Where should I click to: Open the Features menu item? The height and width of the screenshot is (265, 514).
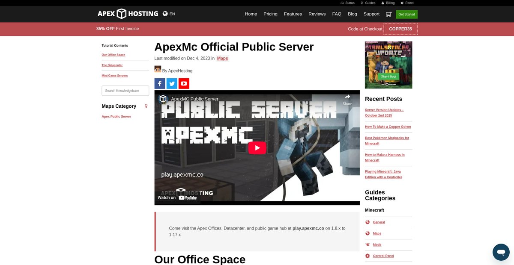tap(293, 14)
